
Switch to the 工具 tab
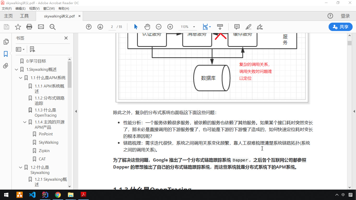pos(24,16)
